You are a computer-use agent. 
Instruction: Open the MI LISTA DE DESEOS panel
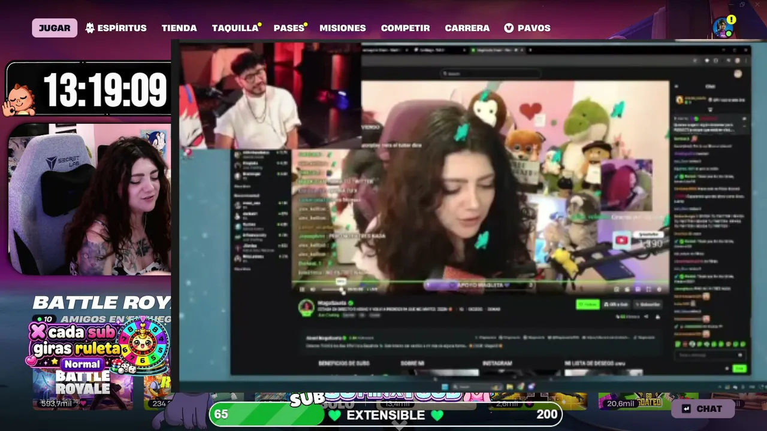click(x=594, y=363)
